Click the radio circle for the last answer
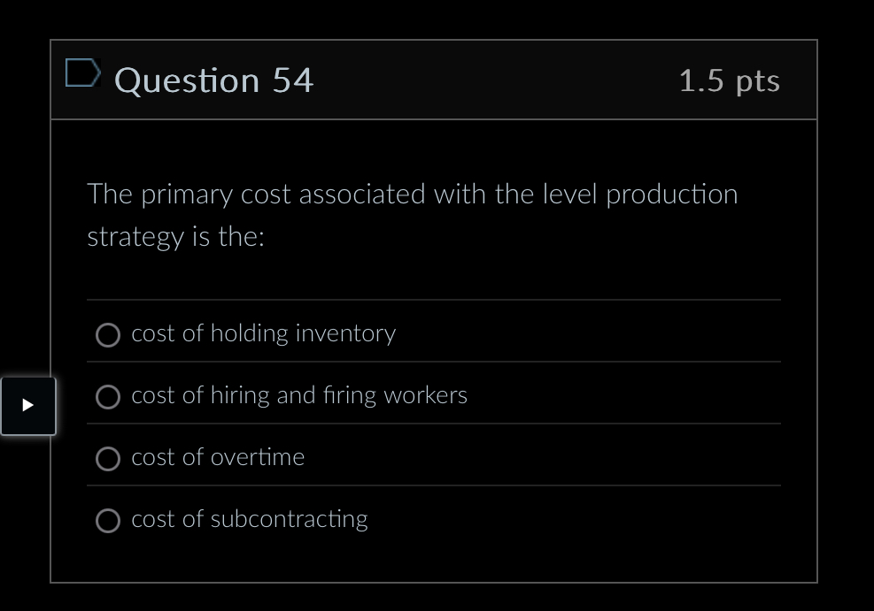 [107, 521]
